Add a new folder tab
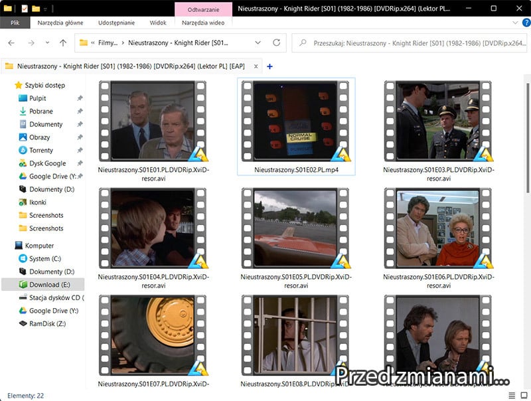This screenshot has width=531, height=401. [269, 66]
